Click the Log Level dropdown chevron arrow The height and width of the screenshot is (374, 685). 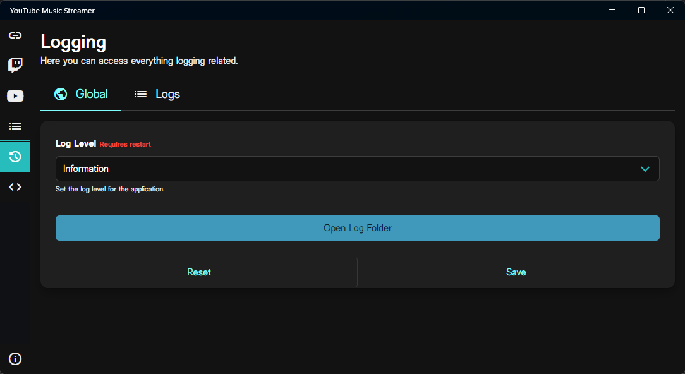coord(645,169)
